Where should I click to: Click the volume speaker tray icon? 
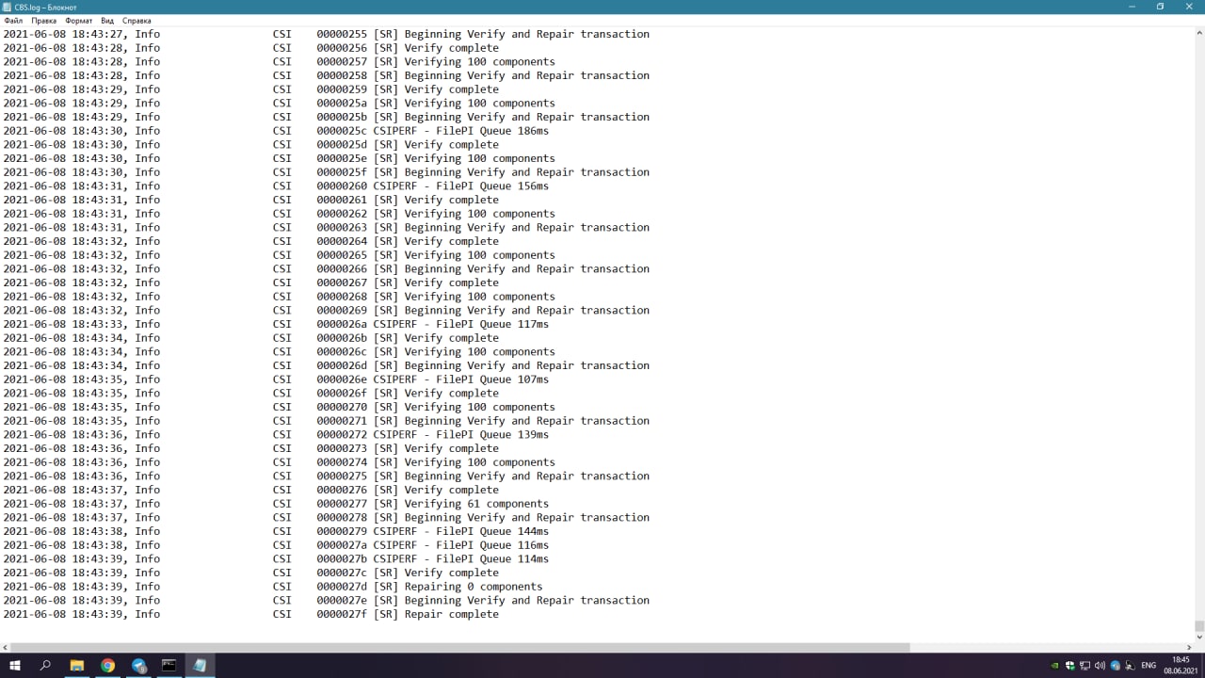1100,666
